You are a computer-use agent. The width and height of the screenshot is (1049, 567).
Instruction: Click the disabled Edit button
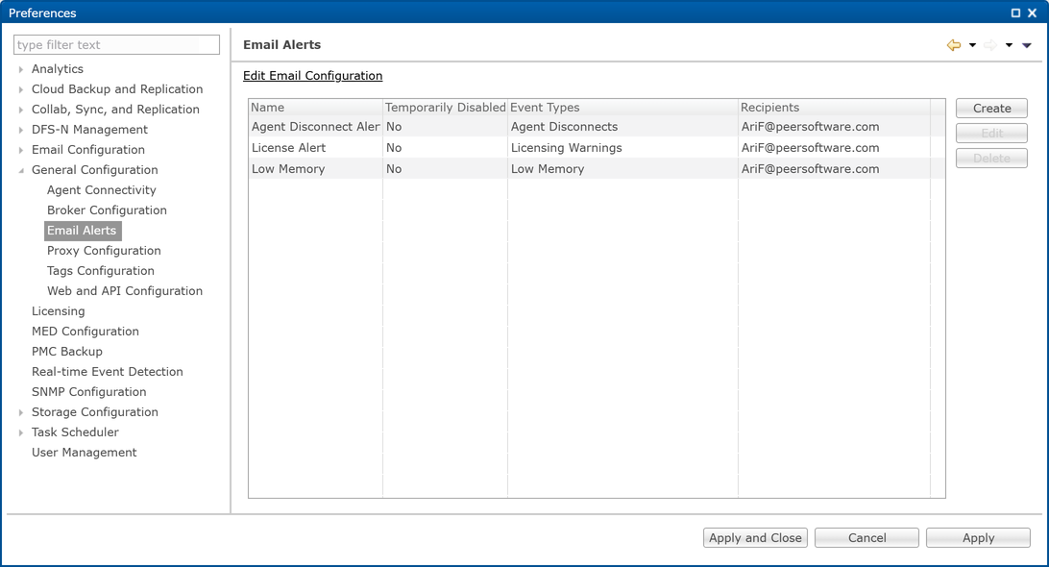(991, 134)
